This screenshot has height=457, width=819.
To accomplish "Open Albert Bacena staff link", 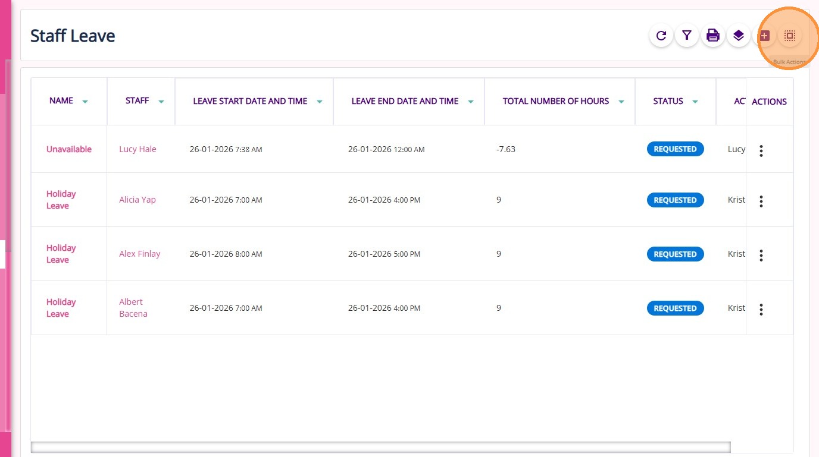I will (x=133, y=308).
